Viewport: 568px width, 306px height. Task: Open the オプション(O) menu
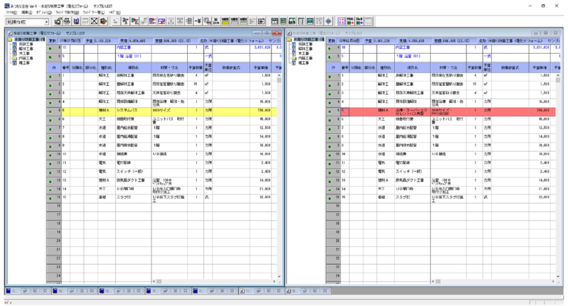pyautogui.click(x=44, y=12)
